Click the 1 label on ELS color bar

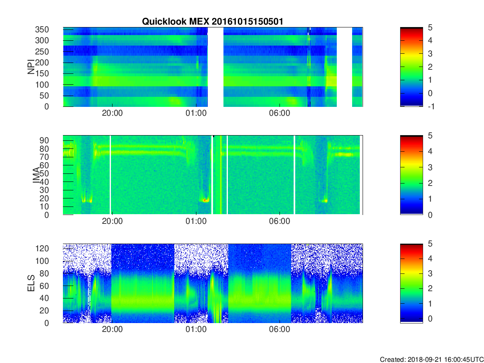pyautogui.click(x=430, y=303)
